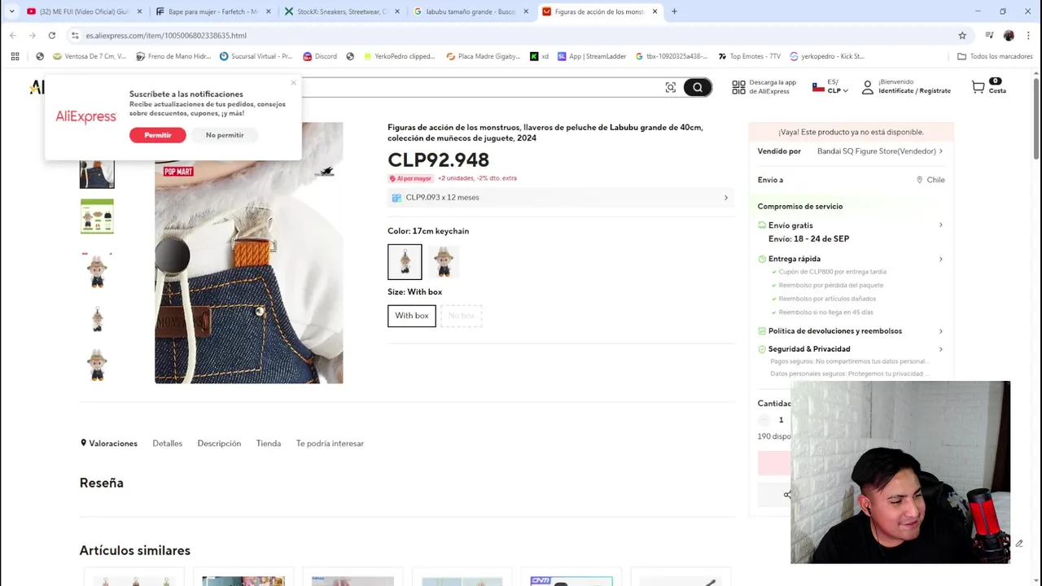This screenshot has height=586, width=1042.
Task: Expand the Bandai SQ Figure Store seller details
Action: coord(879,151)
